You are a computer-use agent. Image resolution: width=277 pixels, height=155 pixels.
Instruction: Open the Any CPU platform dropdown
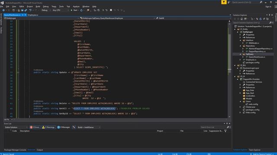pos(61,10)
